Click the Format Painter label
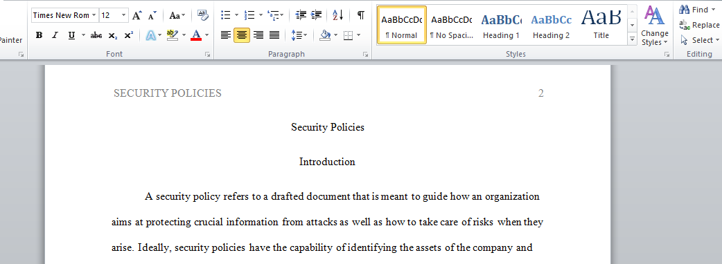This screenshot has width=722, height=264. [x=11, y=40]
